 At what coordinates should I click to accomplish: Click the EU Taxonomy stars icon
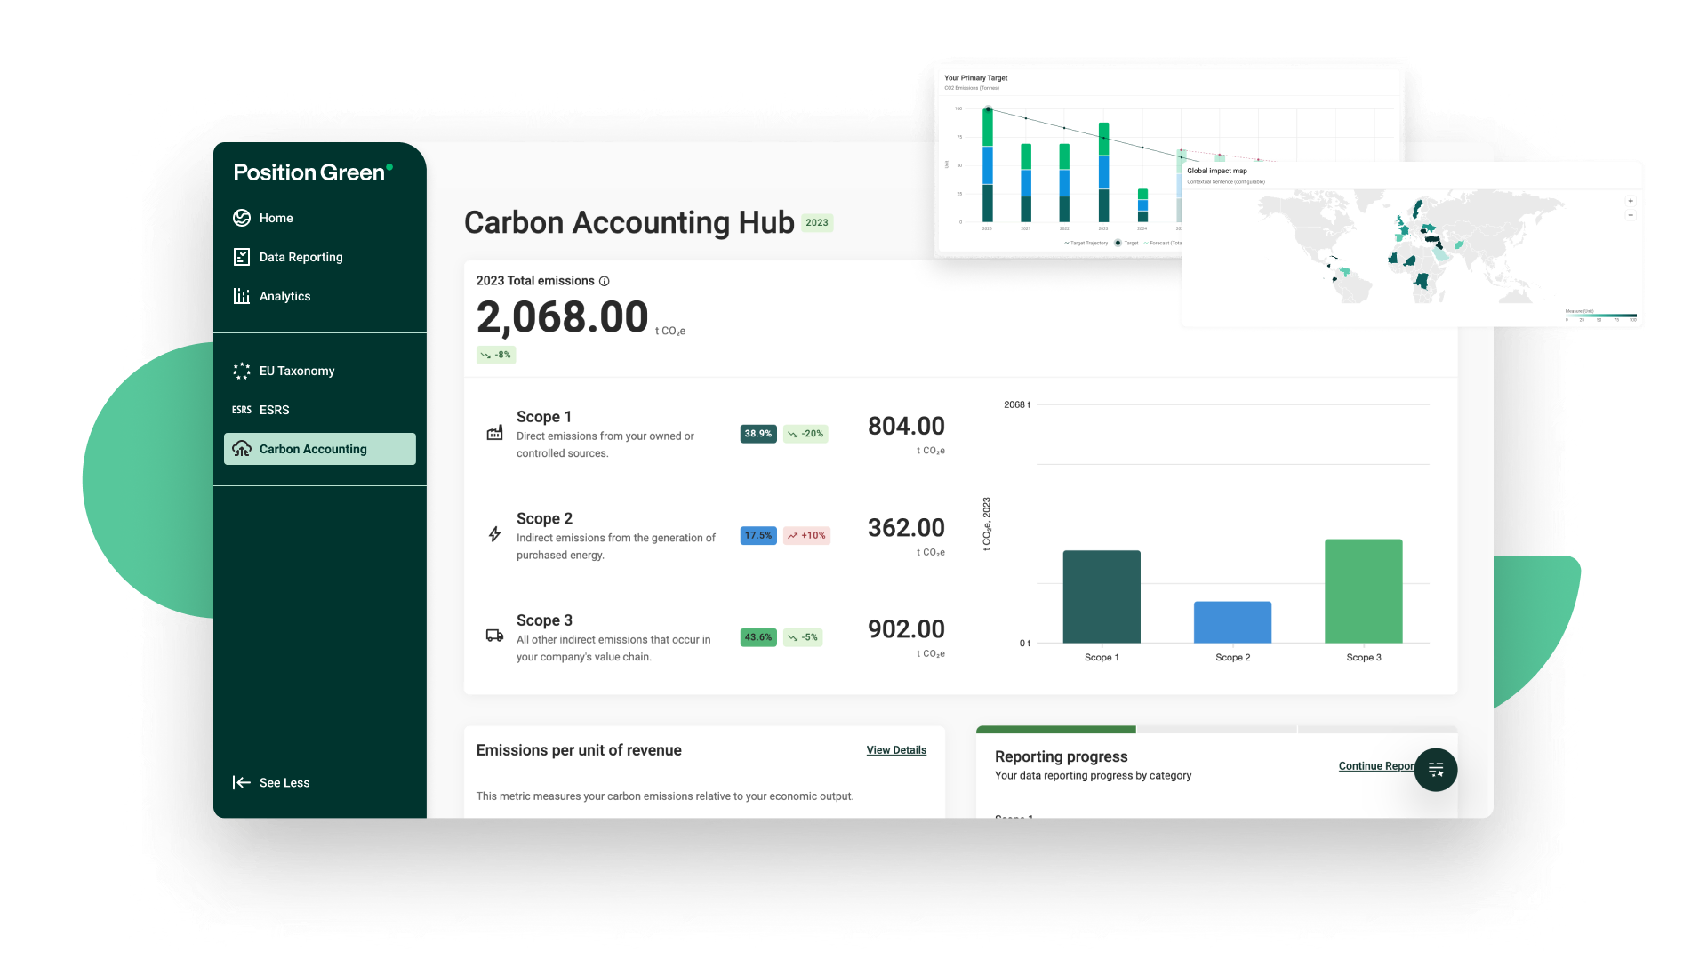click(x=242, y=371)
